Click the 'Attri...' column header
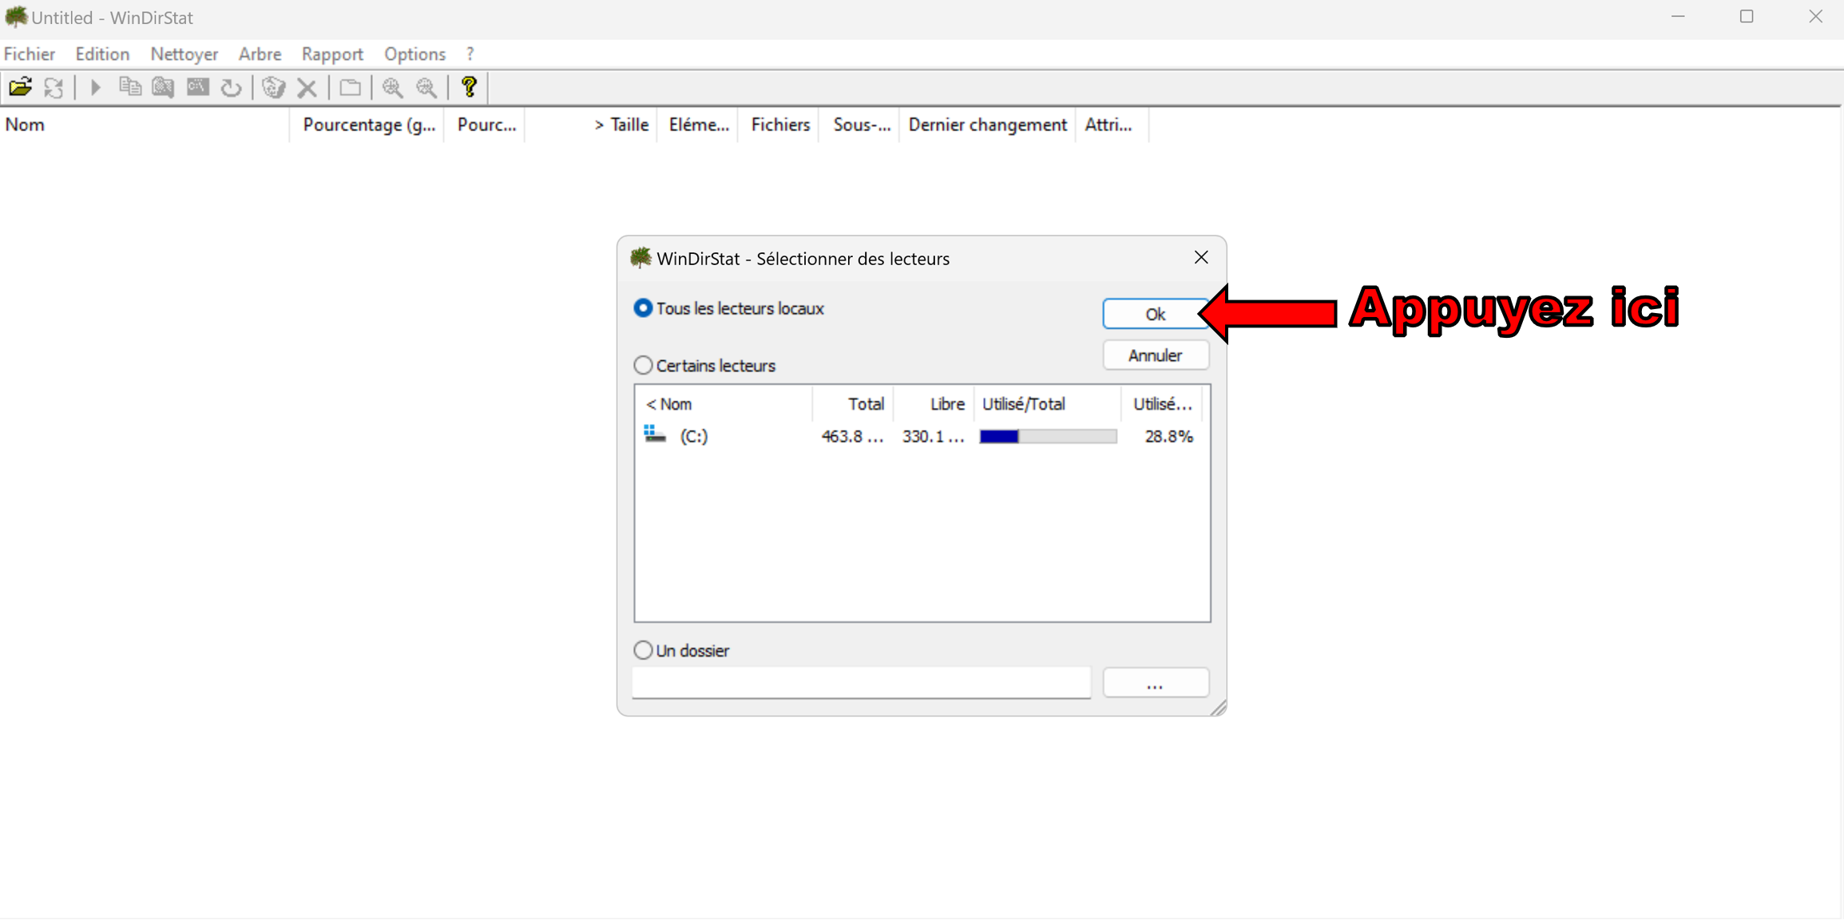Image resolution: width=1844 pixels, height=920 pixels. click(x=1112, y=125)
